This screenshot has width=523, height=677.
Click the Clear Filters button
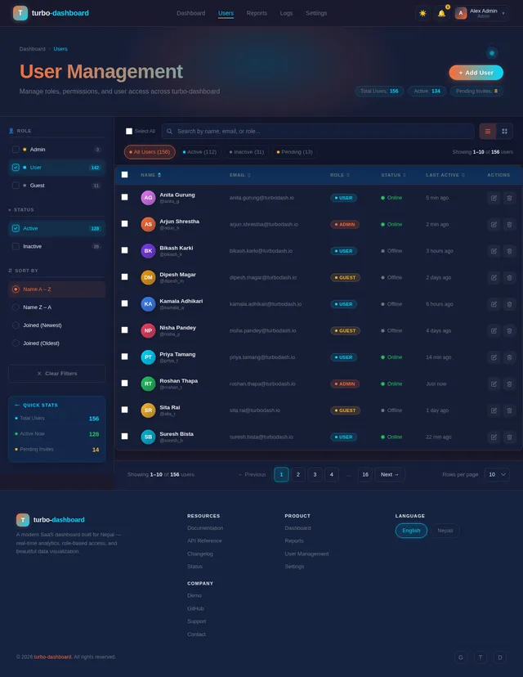pos(56,374)
